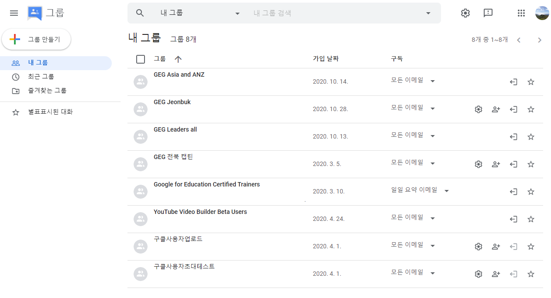
Task: Click join date 2020. 10. 14.
Action: [x=331, y=81]
